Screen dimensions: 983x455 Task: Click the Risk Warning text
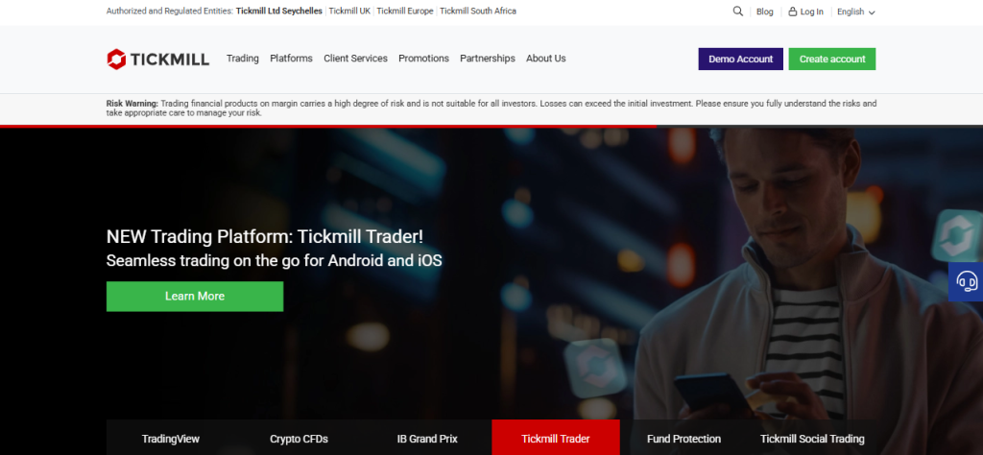(491, 108)
